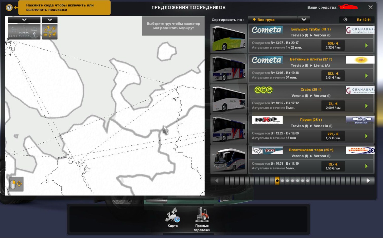Select the bus thumbnail for Большие трубы
Viewport: 383px width, 238px height.
click(x=229, y=38)
